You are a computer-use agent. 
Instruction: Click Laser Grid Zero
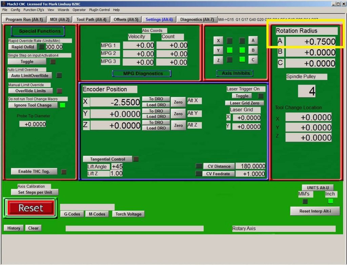(x=245, y=103)
